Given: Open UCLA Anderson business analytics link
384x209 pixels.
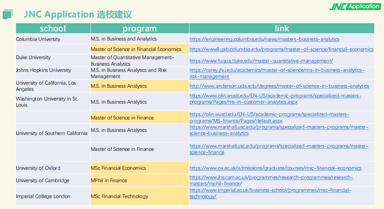Looking at the screenshot, I should (279, 86).
